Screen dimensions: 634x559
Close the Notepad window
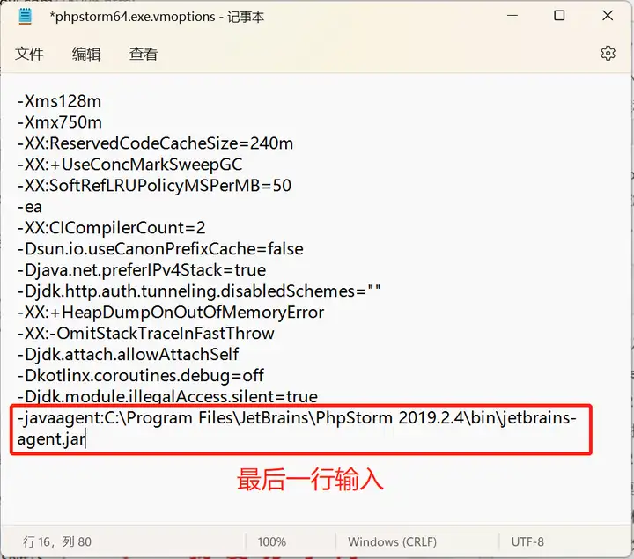pyautogui.click(x=608, y=16)
